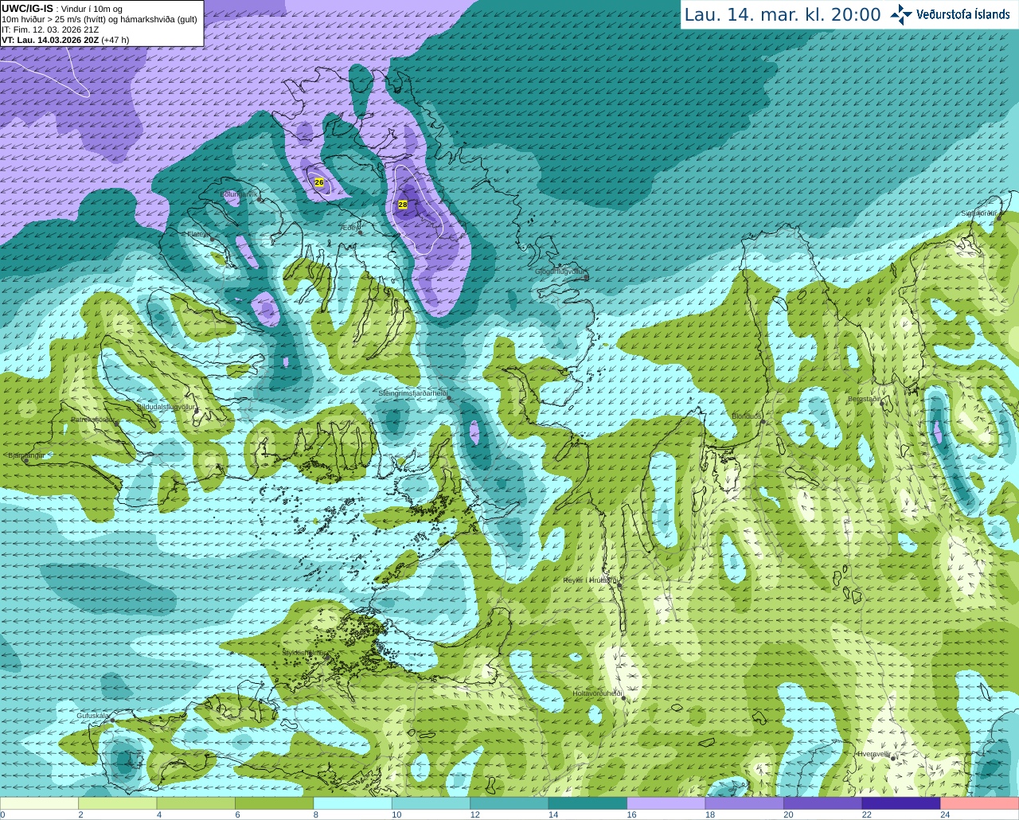
Task: Click the Patreksfjörður station label
Action: [93, 419]
